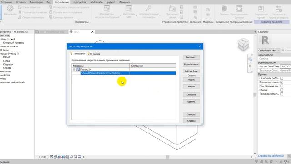Viewport: 291px width, 164px height.
Task: Close the {3D} view tab
Action: tap(92, 32)
